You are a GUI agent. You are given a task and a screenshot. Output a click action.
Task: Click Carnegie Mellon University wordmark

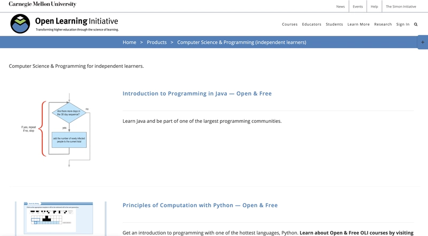click(x=43, y=4)
